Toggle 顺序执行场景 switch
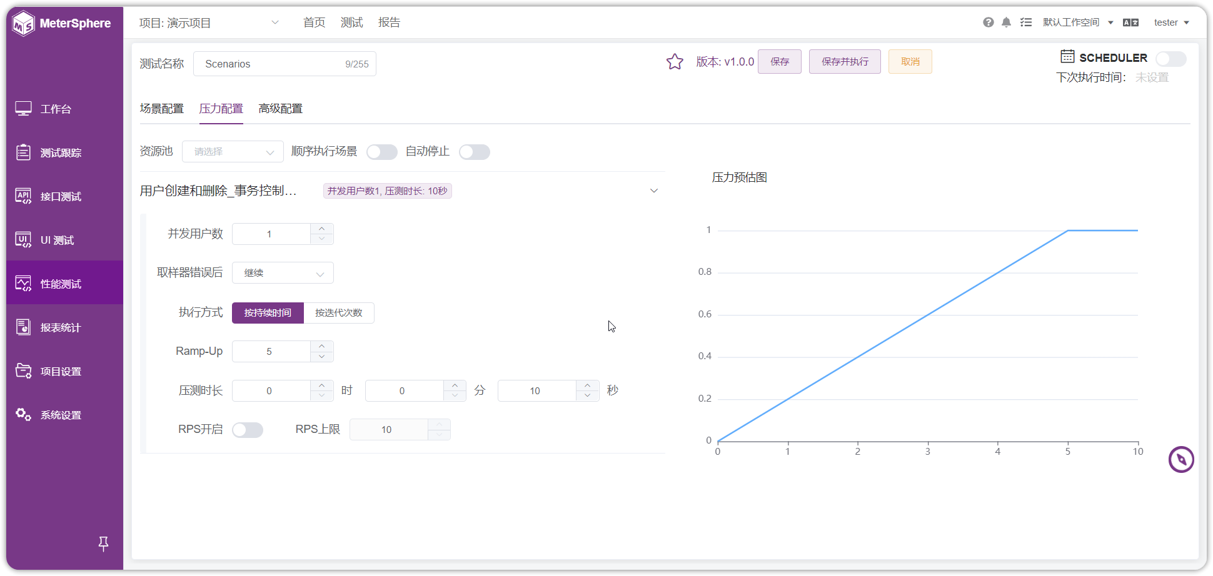 (382, 152)
